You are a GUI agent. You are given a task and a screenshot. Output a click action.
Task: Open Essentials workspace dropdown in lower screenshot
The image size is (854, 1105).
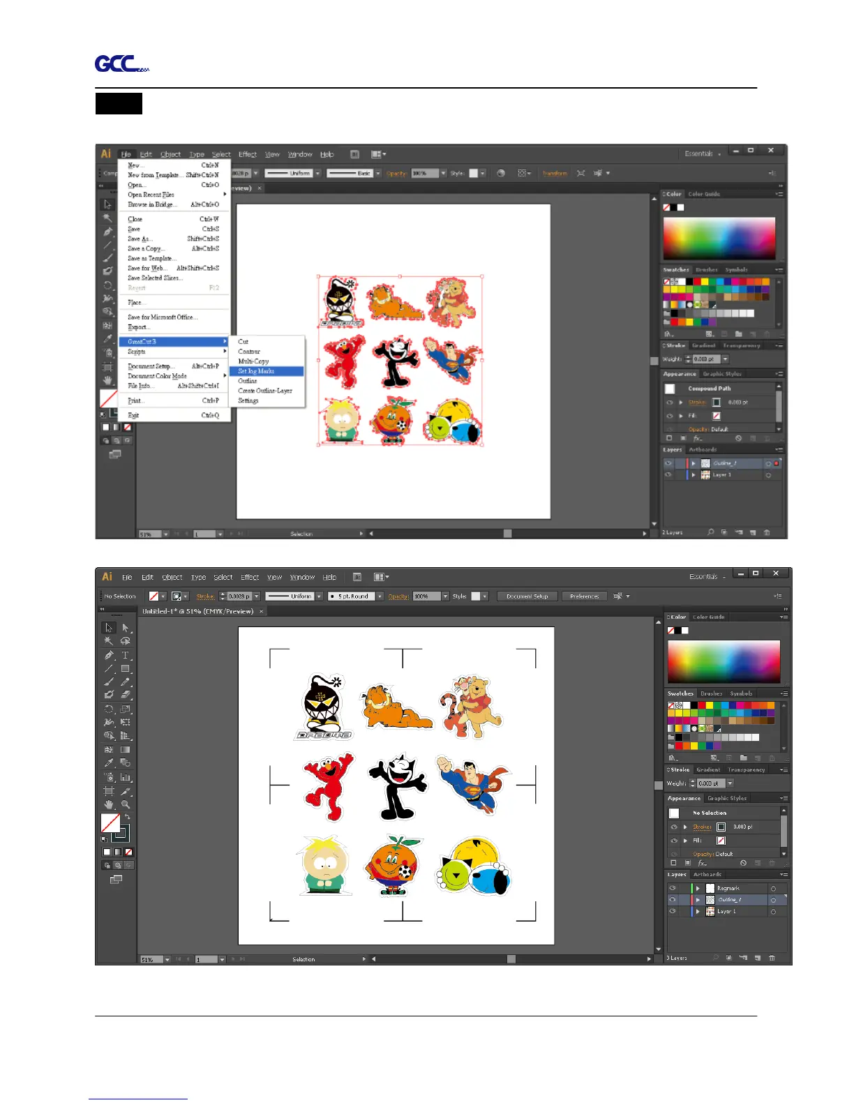click(x=707, y=577)
